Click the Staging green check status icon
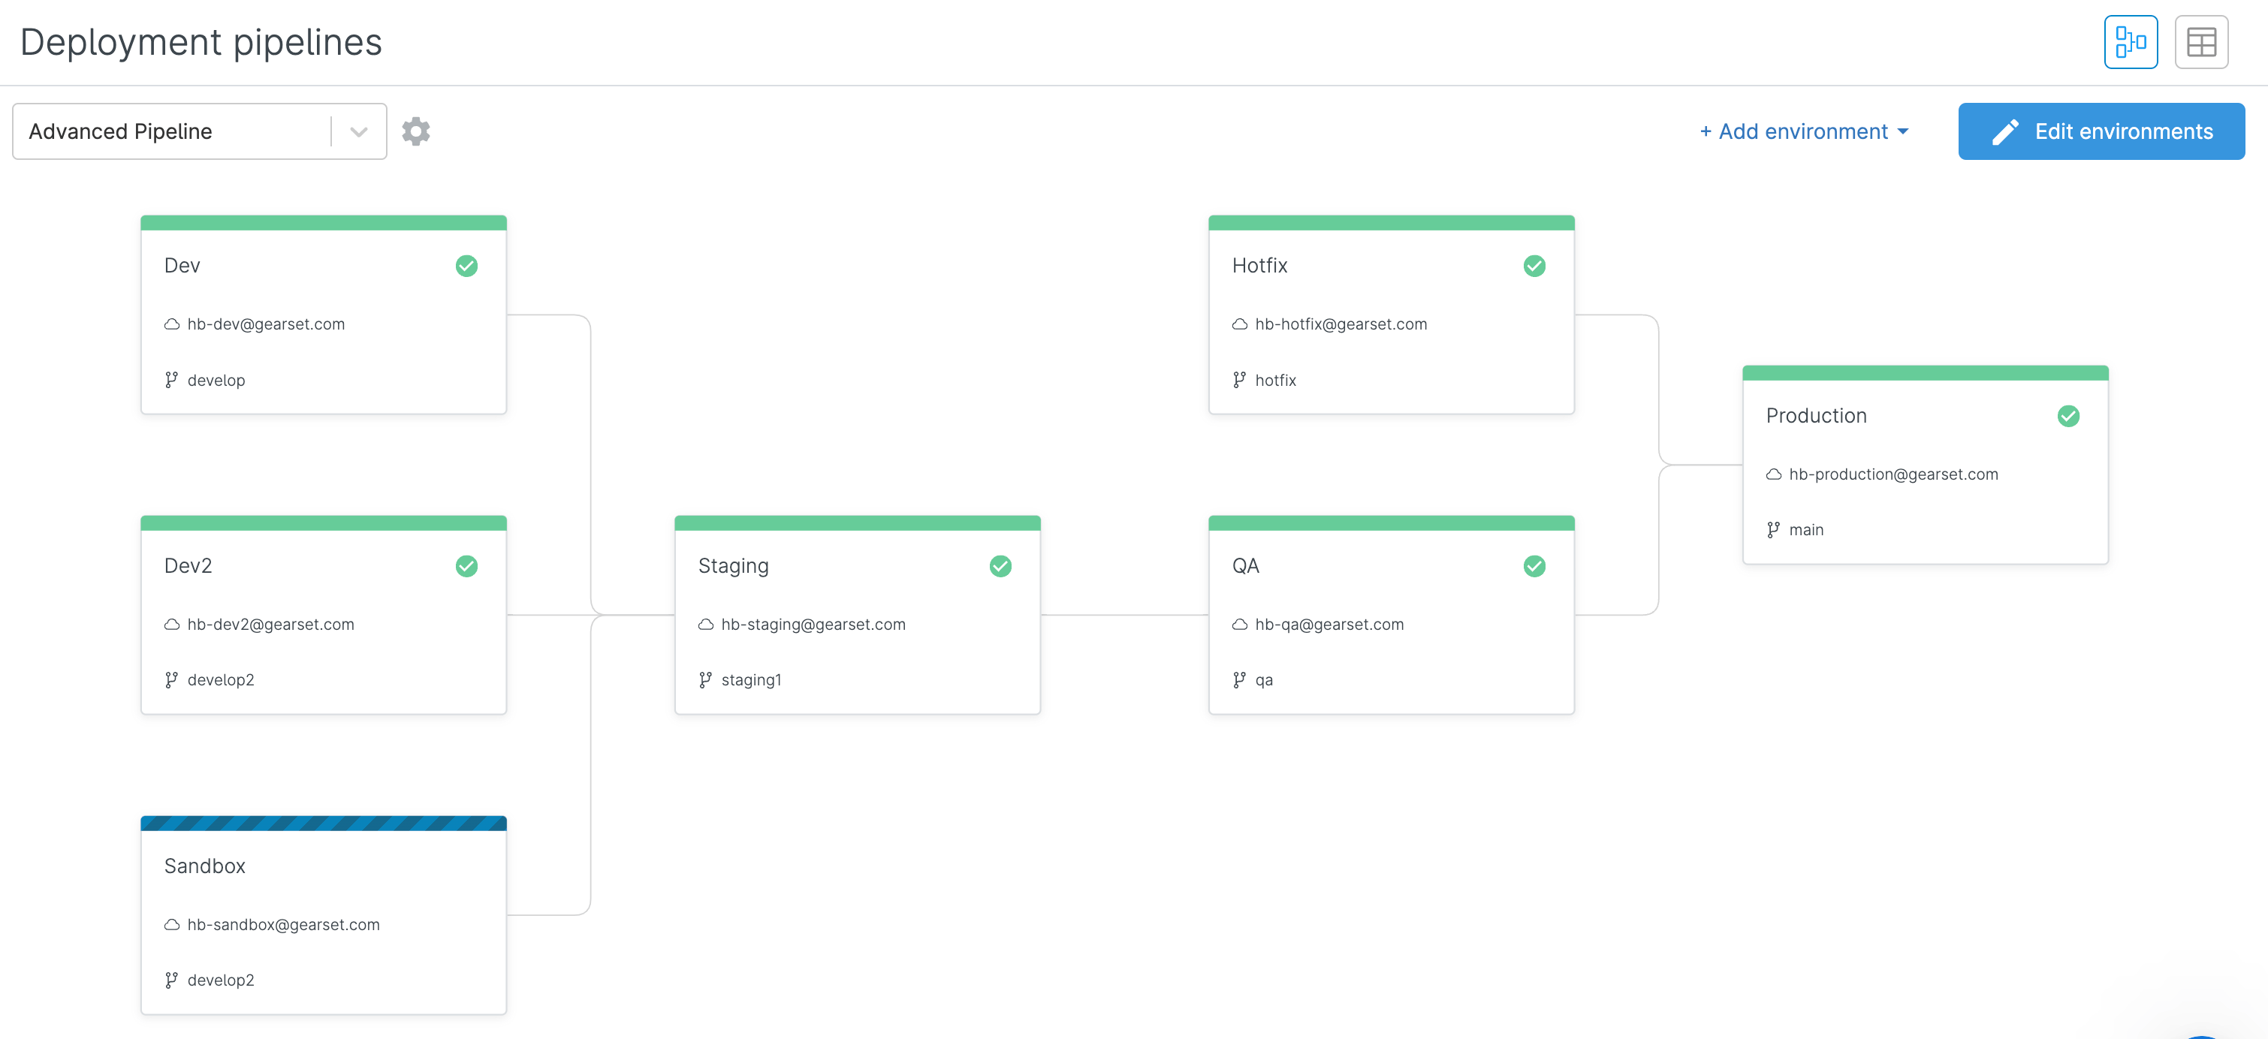 click(1000, 567)
